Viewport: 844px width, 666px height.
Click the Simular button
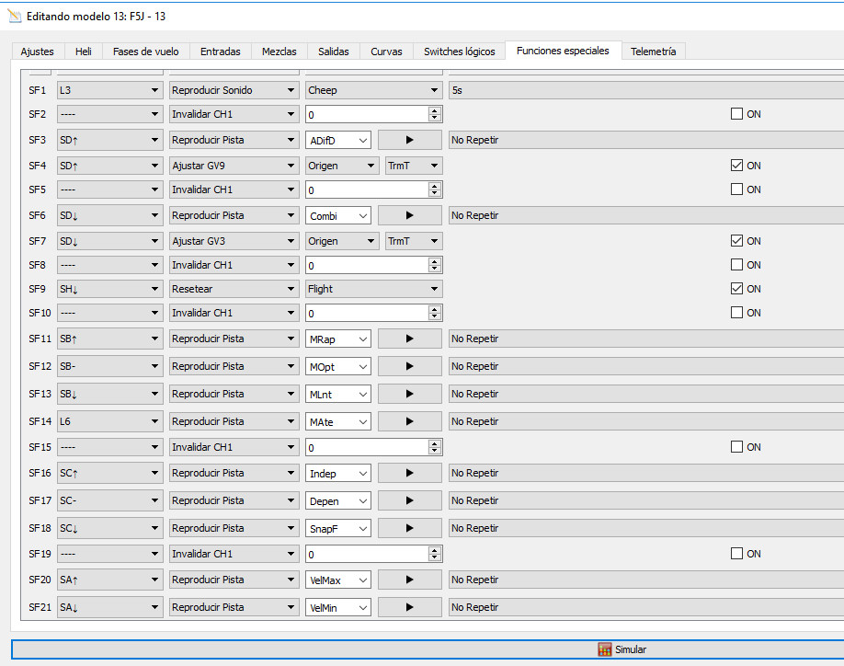click(622, 649)
